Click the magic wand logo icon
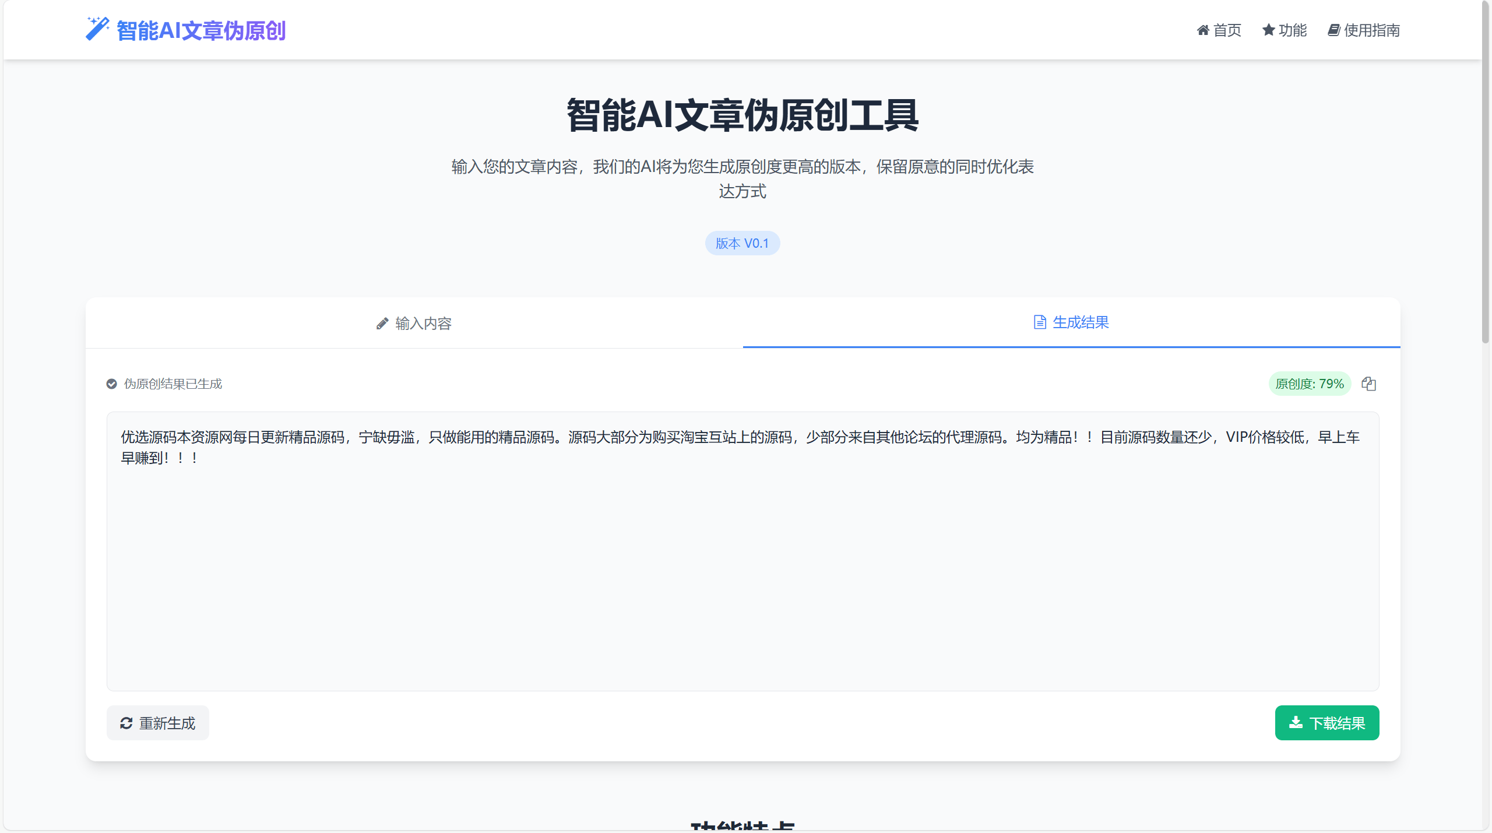Viewport: 1492px width, 833px height. click(x=97, y=28)
